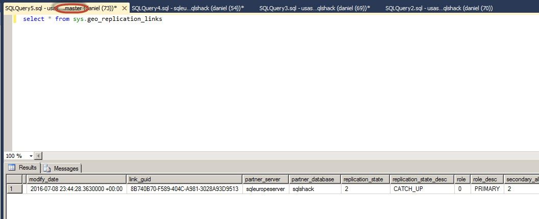The image size is (539, 219).
Task: Select the modify_date column header
Action: (x=77, y=179)
